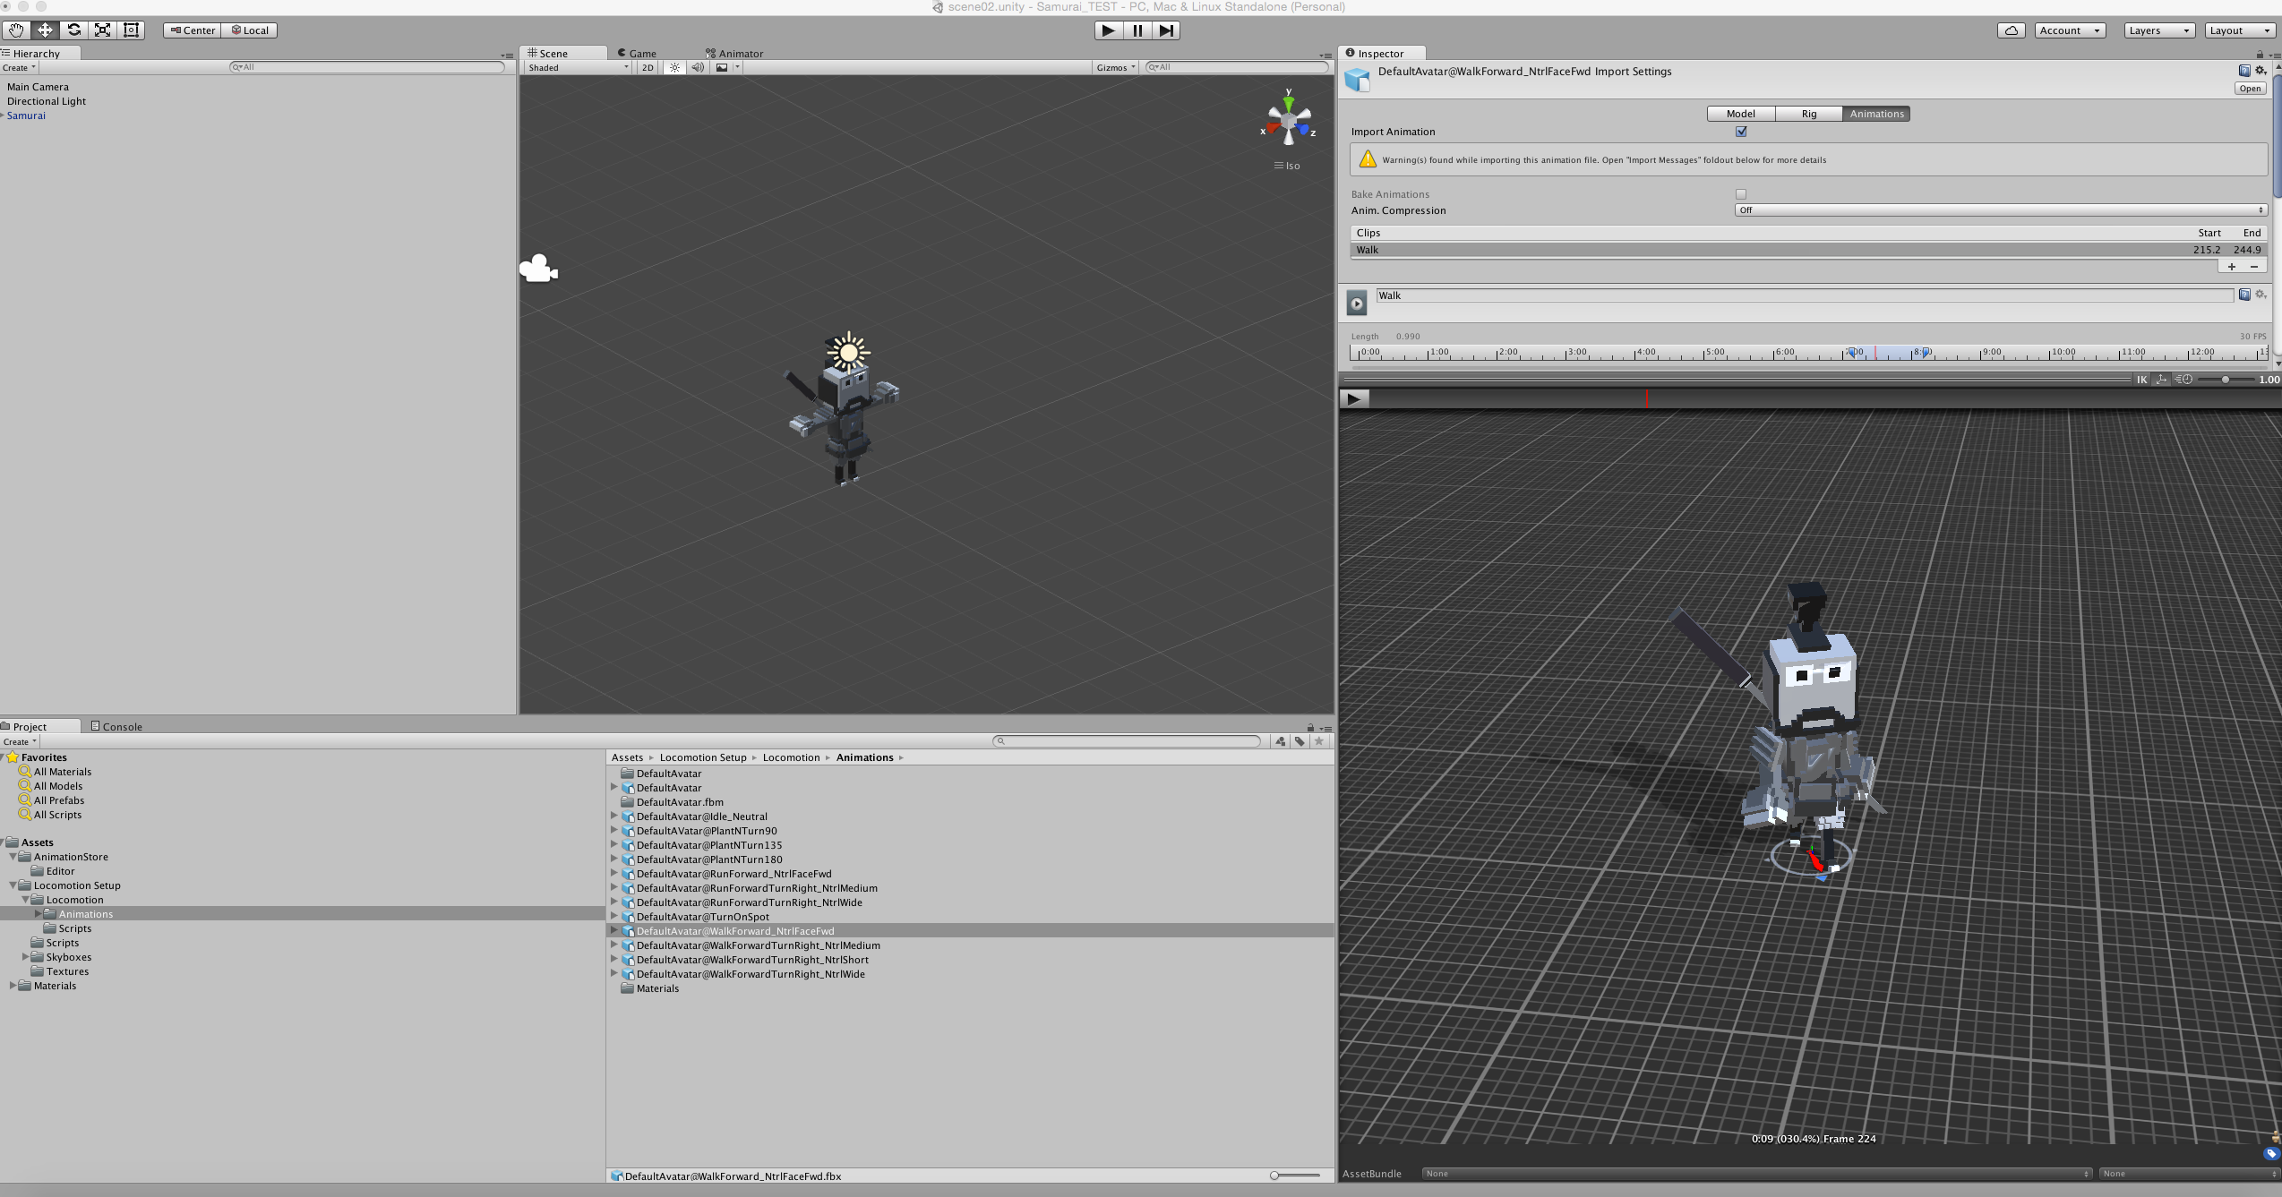The width and height of the screenshot is (2282, 1197).
Task: Click the scene orientation gizmo
Action: pos(1289,120)
